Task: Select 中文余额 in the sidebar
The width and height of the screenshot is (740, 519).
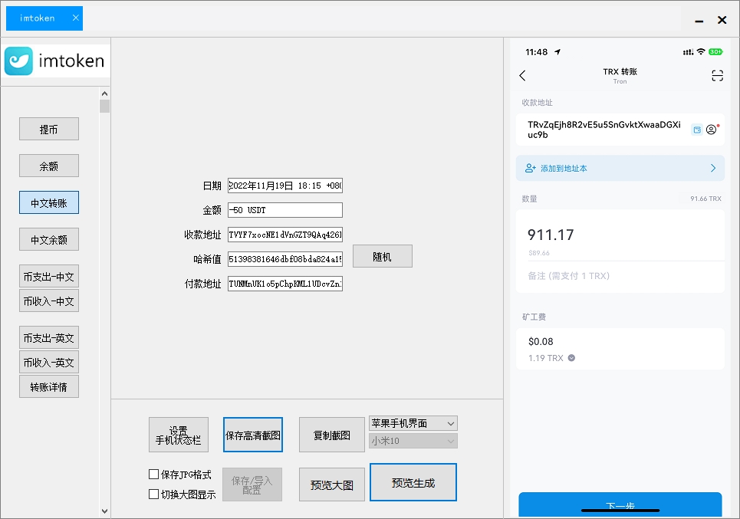Action: (x=48, y=239)
